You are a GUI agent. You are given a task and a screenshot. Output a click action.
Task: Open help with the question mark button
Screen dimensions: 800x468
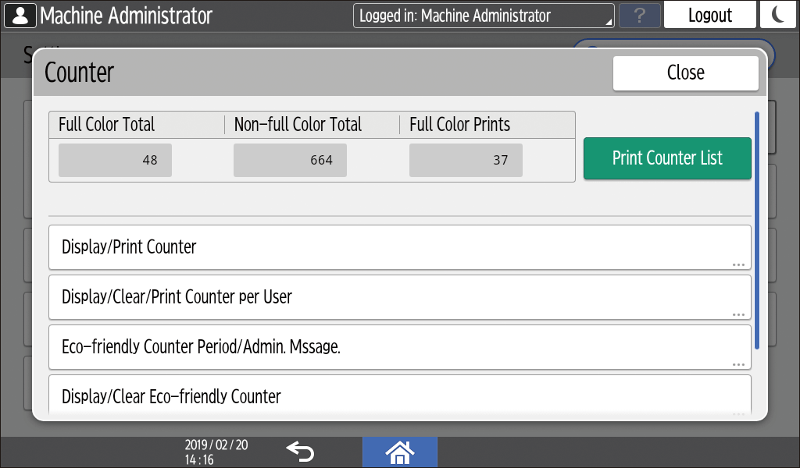[x=639, y=16]
